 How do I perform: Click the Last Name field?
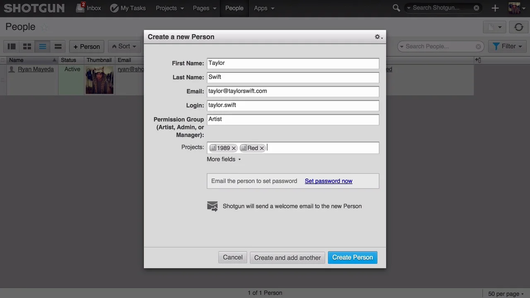tap(293, 77)
